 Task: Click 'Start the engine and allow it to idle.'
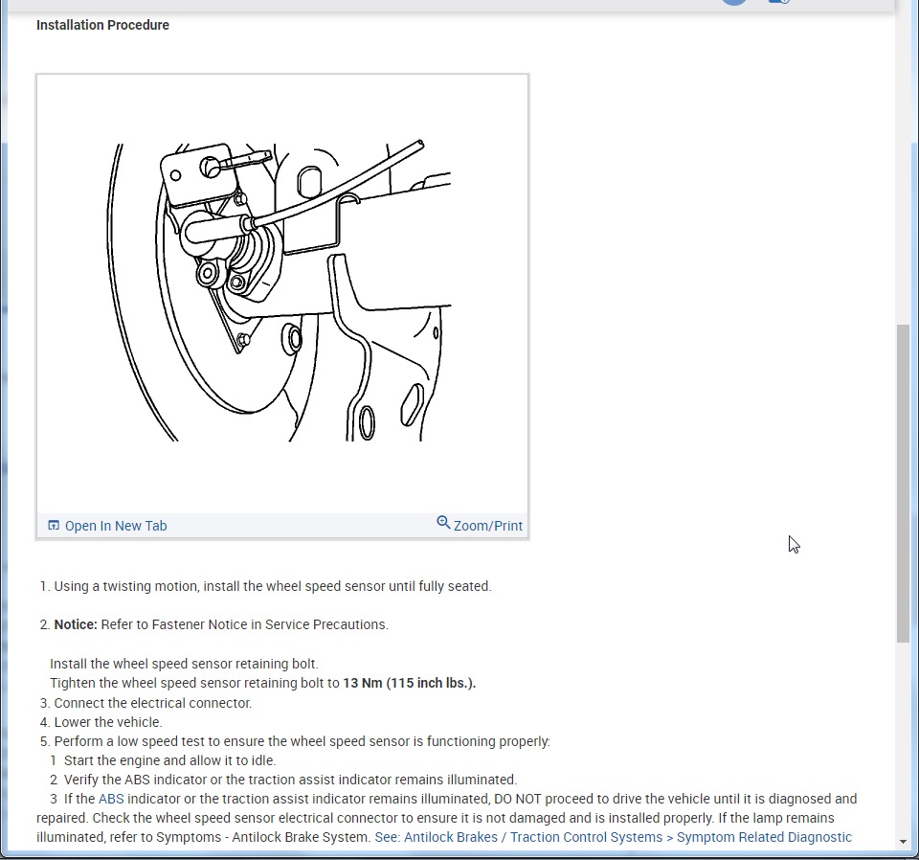[x=170, y=760]
